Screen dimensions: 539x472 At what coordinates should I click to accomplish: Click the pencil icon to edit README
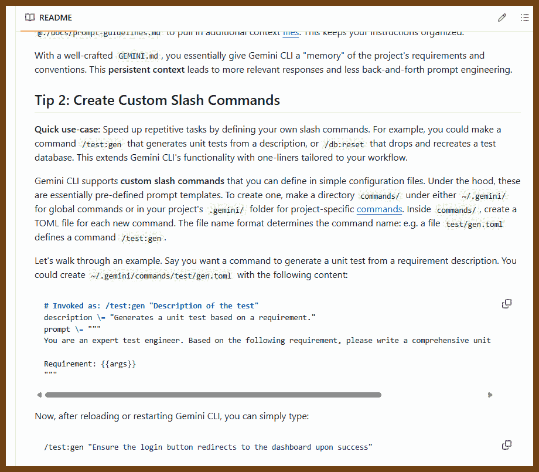coord(502,18)
